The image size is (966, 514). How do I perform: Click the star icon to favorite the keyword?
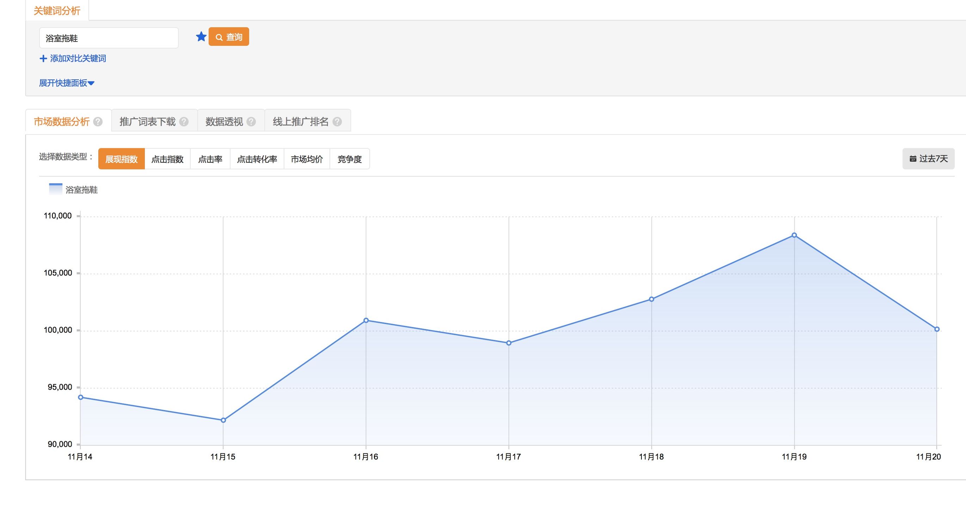click(x=201, y=36)
